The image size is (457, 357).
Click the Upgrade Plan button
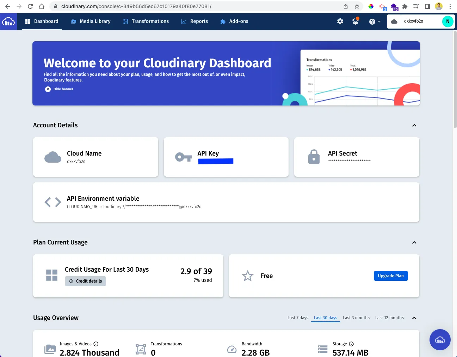tap(391, 276)
